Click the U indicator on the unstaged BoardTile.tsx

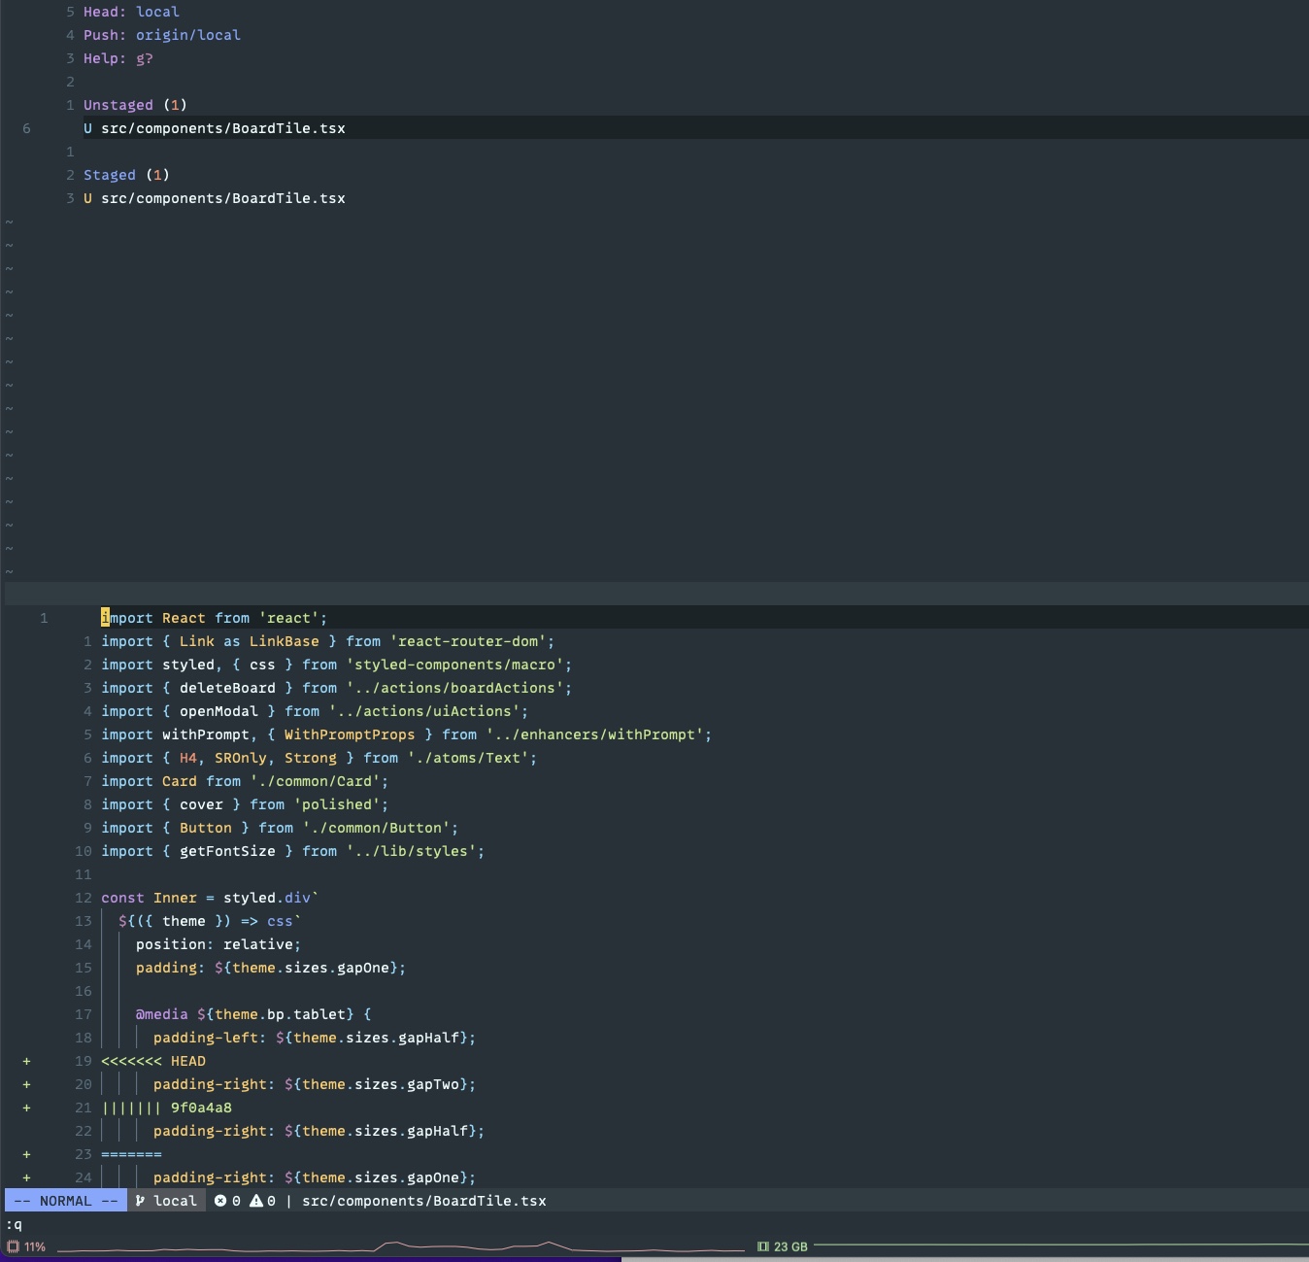pyautogui.click(x=85, y=127)
